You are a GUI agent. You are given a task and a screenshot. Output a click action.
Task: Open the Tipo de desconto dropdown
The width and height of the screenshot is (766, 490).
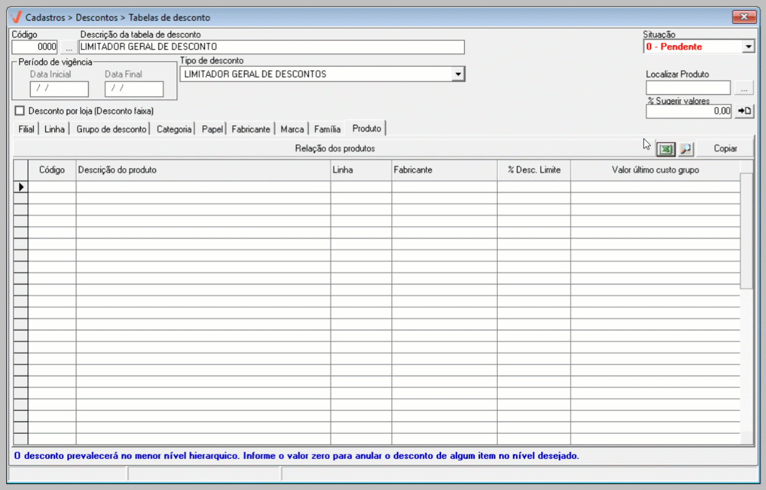[x=458, y=74]
